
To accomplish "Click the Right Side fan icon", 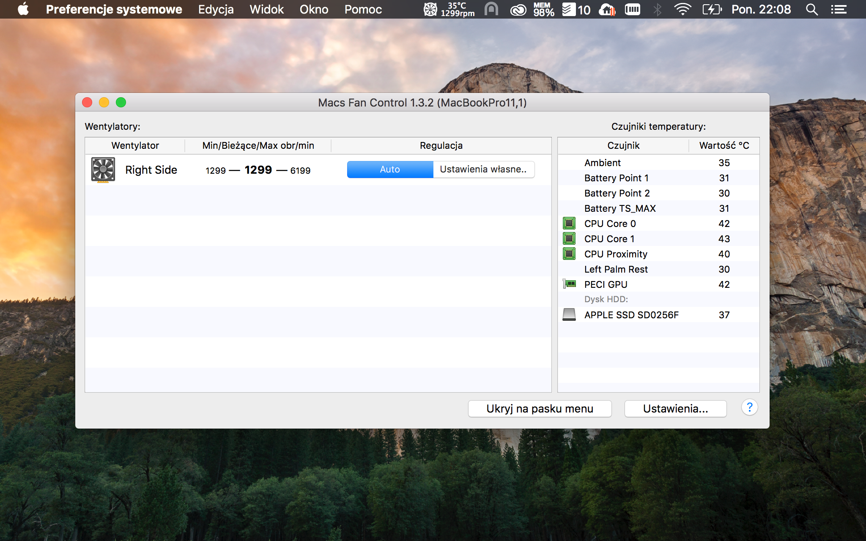I will [103, 170].
